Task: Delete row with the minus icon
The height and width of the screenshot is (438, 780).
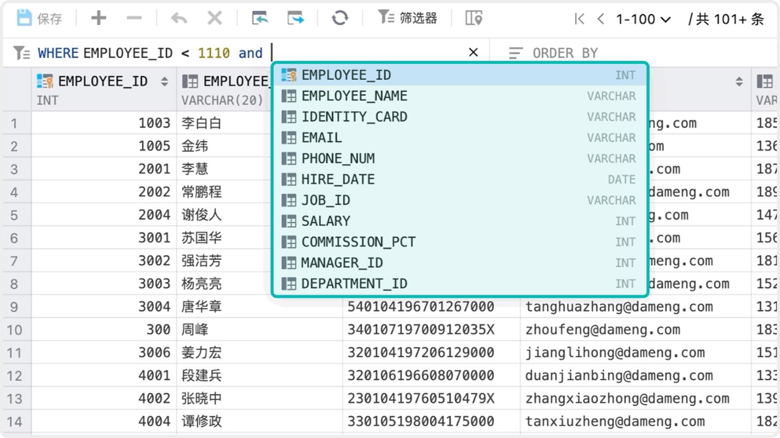Action: pyautogui.click(x=134, y=18)
